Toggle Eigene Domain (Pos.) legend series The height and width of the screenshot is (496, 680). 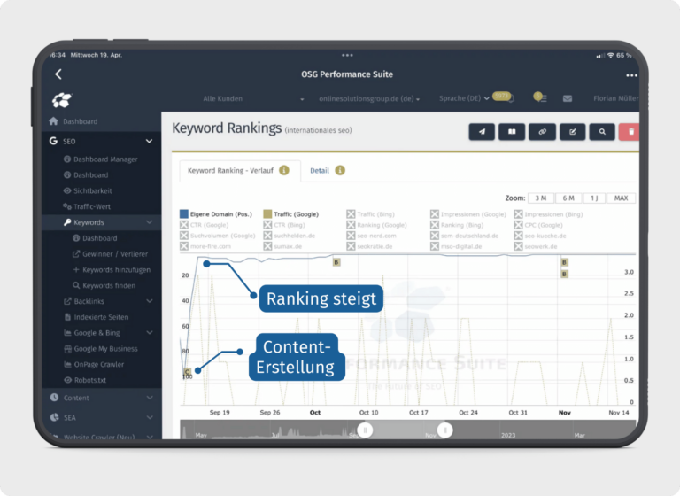coord(216,214)
